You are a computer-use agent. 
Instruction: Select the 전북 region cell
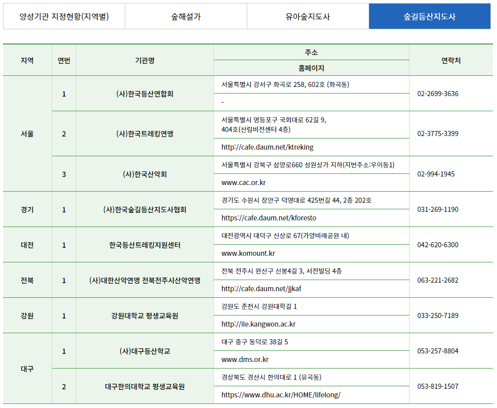tap(27, 281)
